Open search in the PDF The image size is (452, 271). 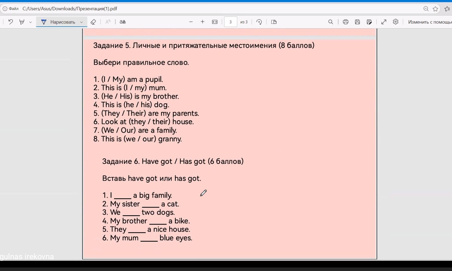coord(331,22)
